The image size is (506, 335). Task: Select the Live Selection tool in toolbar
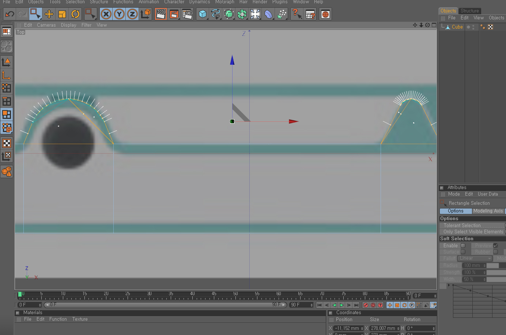pos(36,14)
